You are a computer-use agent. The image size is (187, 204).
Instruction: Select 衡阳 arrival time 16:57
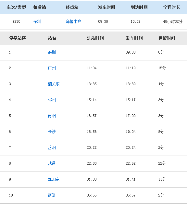click(x=92, y=116)
